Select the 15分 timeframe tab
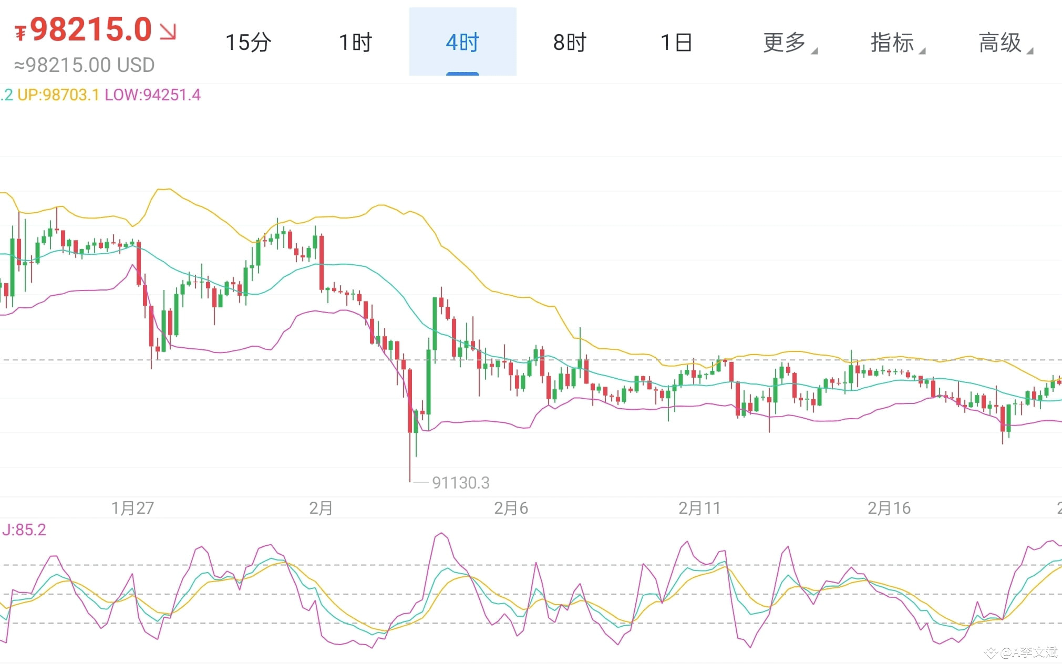The height and width of the screenshot is (664, 1062). [x=248, y=42]
